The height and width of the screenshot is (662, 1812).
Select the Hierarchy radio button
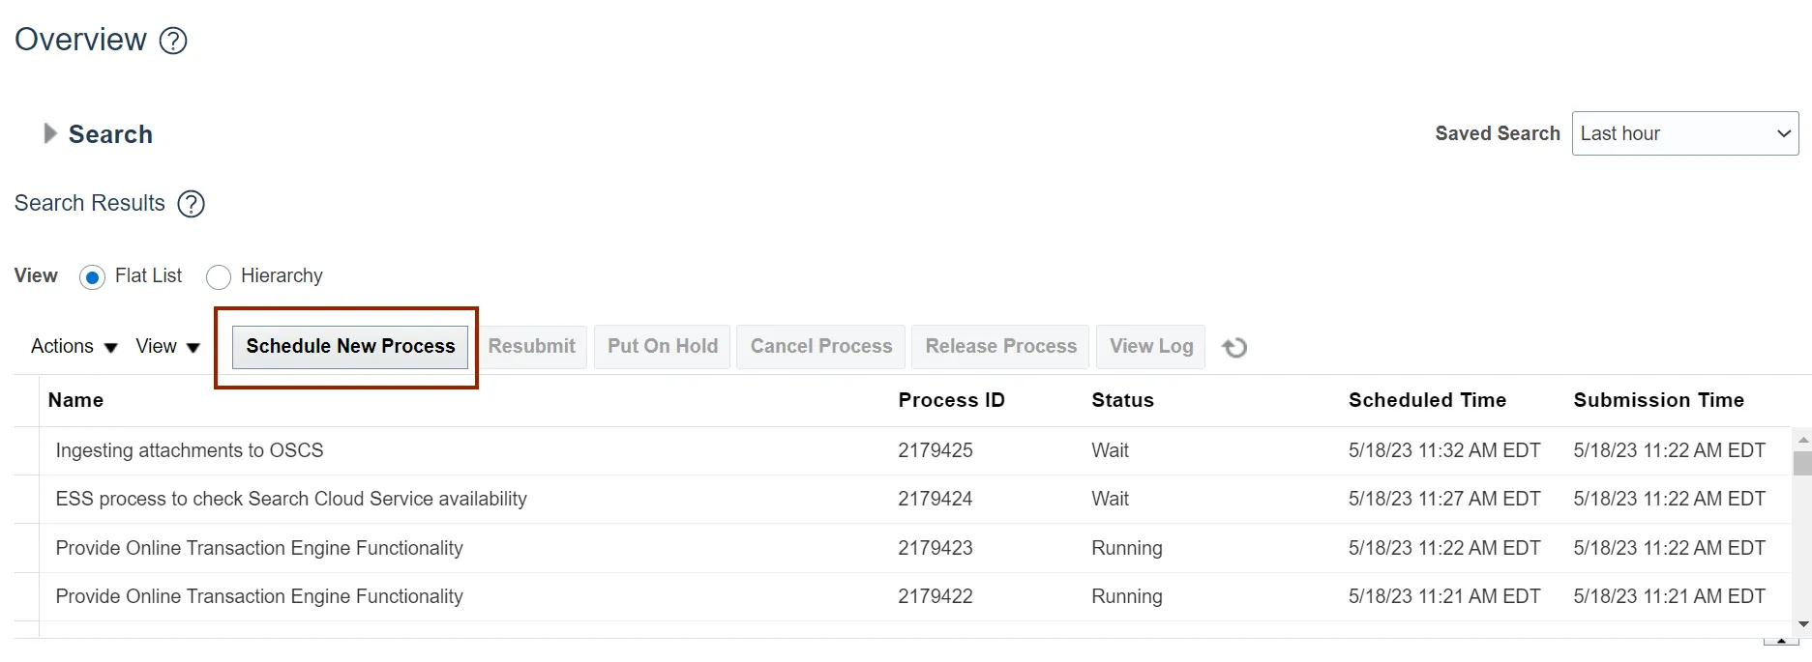[x=219, y=277]
